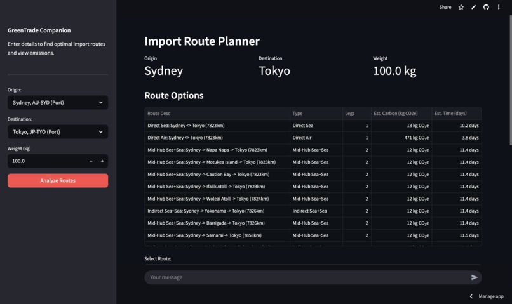Sort by the Est. Carbon column header
This screenshot has width=512, height=304.
pos(401,113)
